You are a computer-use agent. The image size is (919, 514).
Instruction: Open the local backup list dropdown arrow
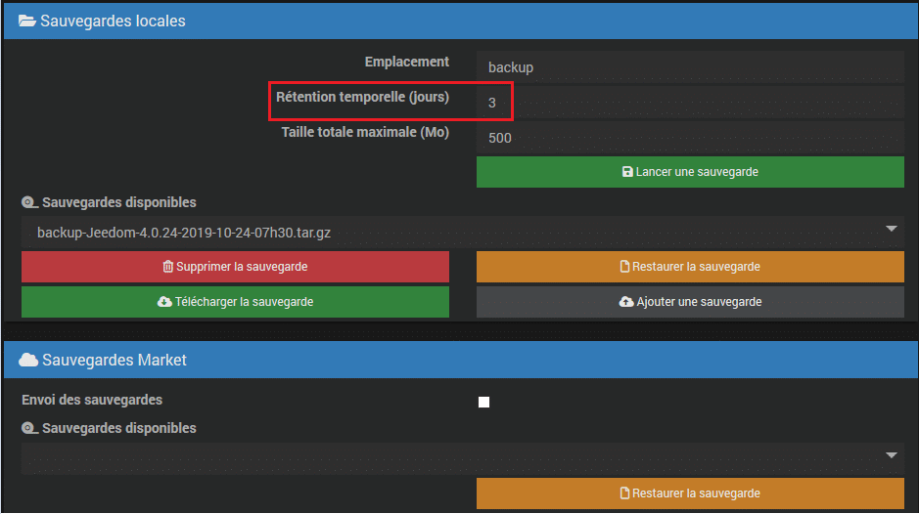(892, 229)
